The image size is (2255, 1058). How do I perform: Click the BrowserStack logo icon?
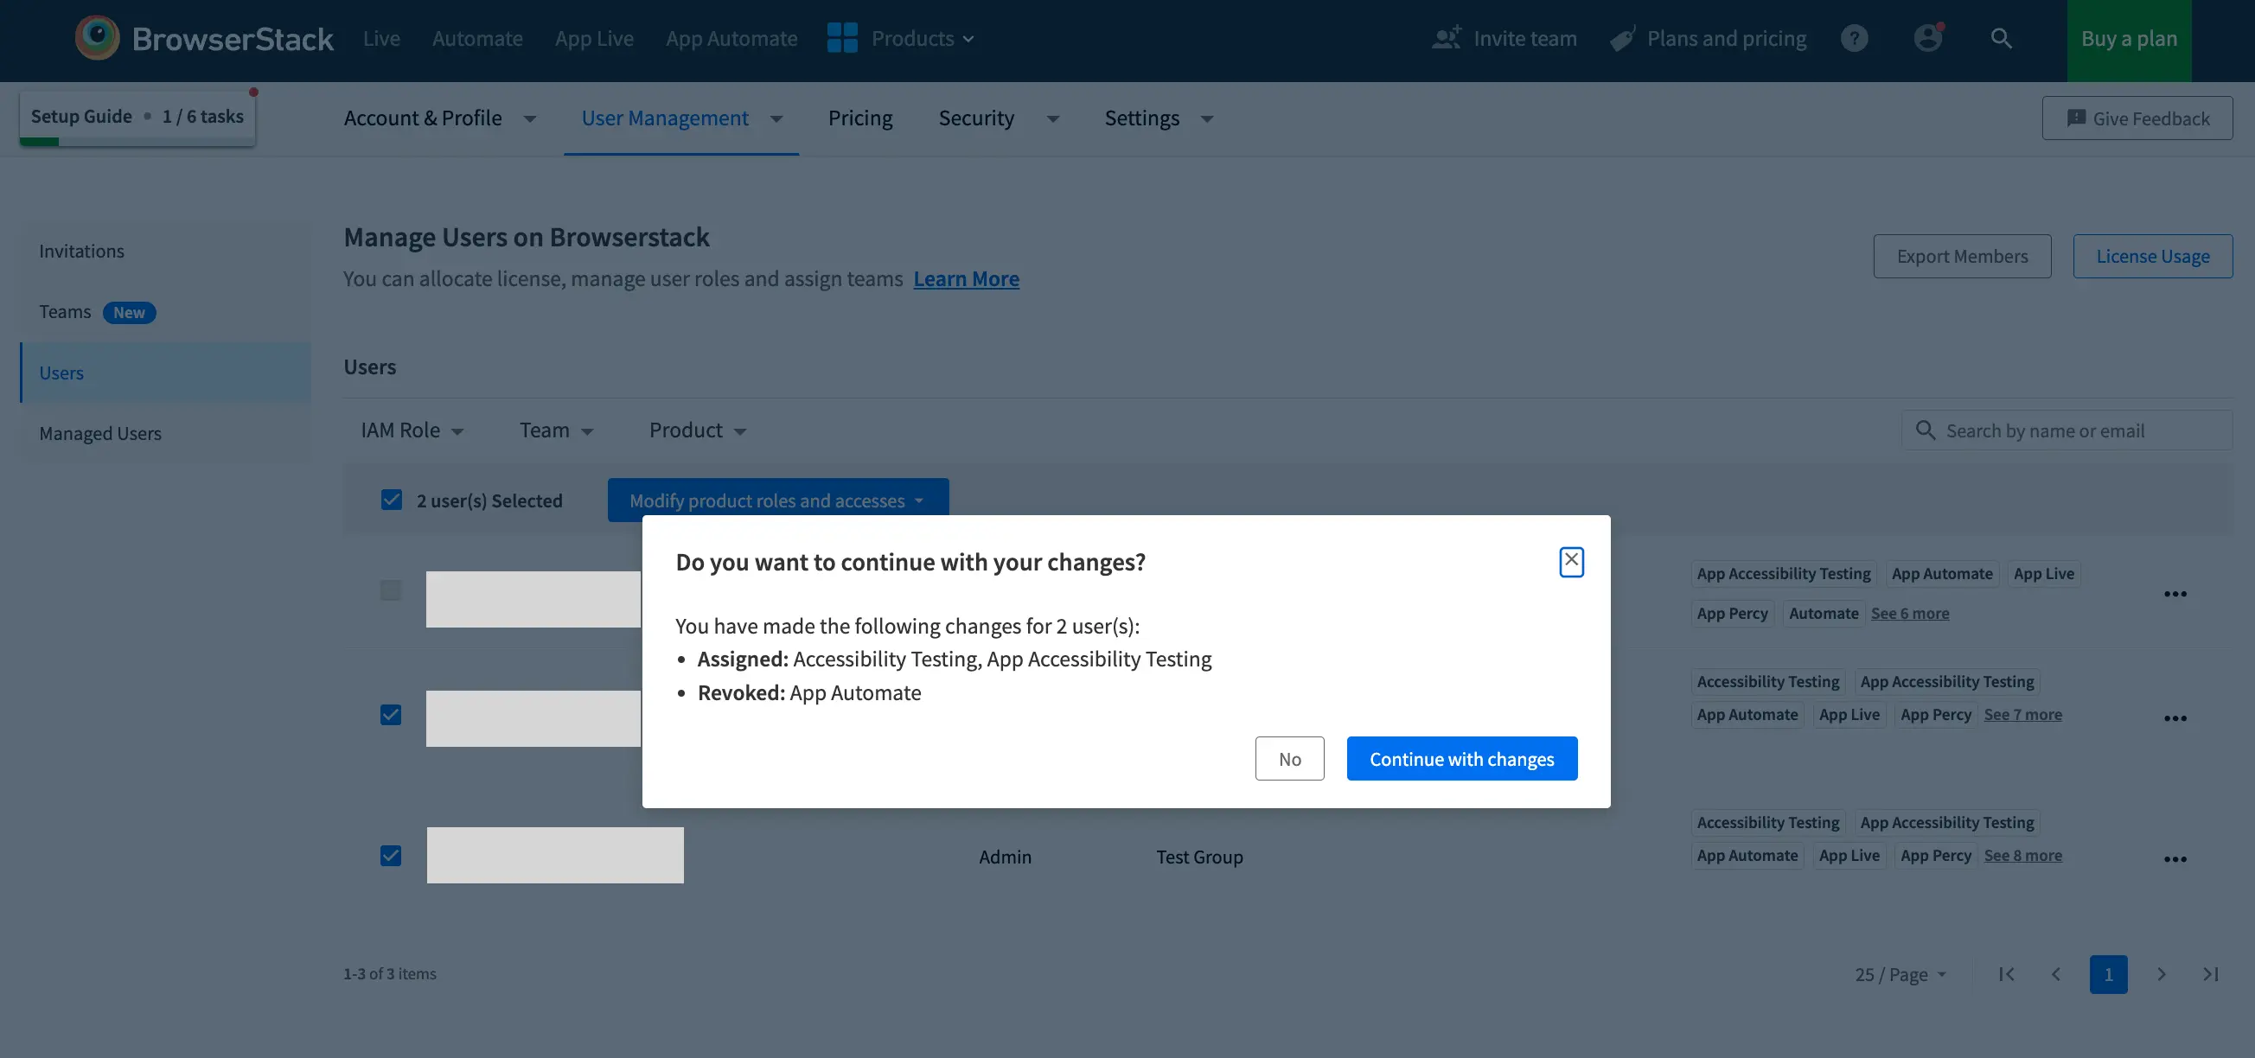[97, 38]
